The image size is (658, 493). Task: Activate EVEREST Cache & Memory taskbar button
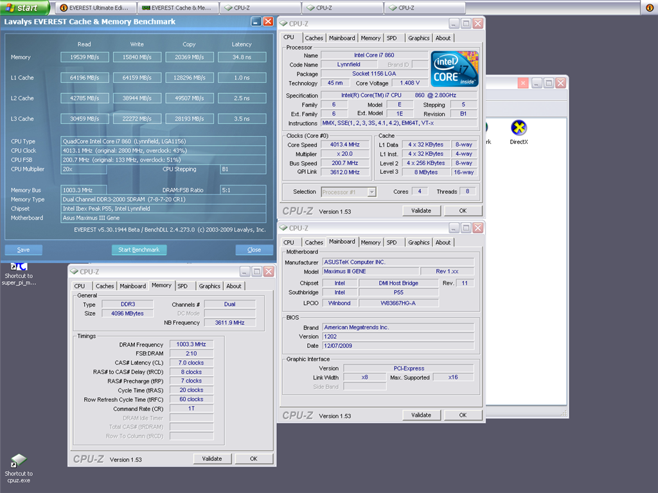(177, 8)
